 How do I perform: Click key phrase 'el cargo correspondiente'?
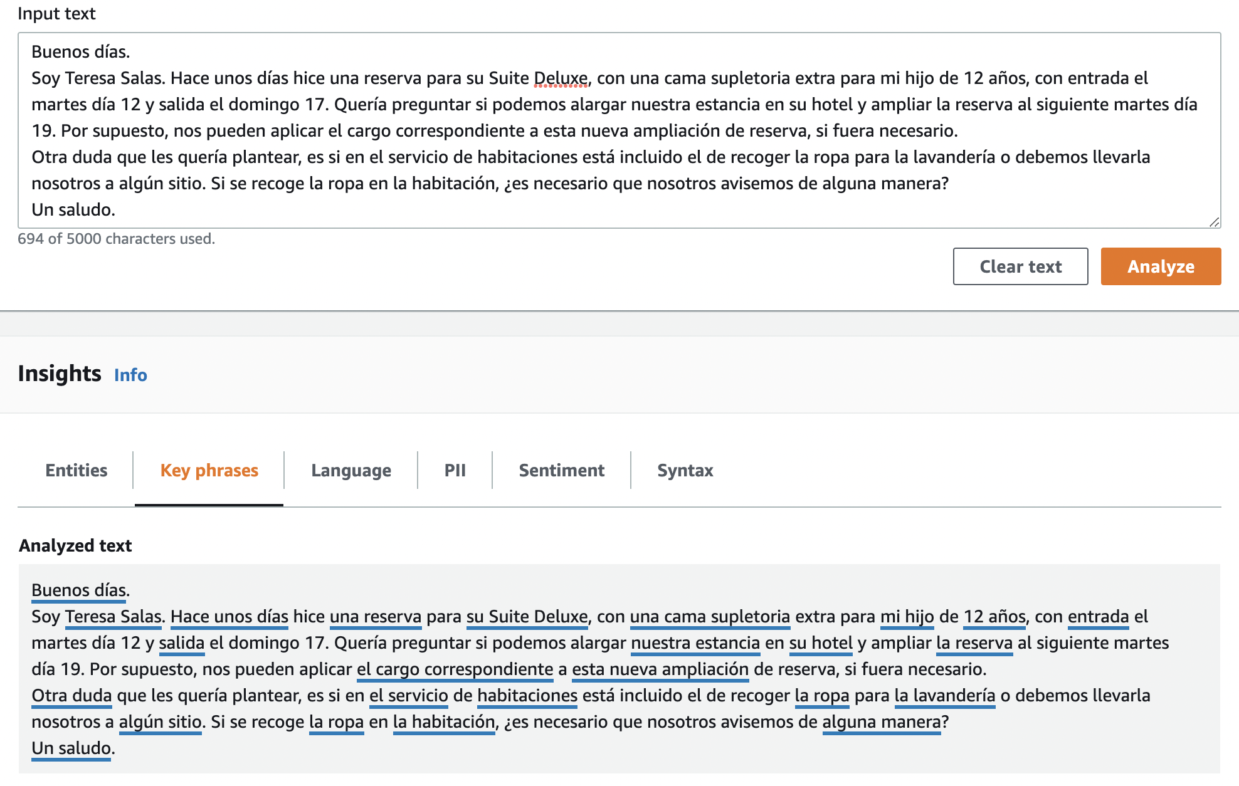455,669
